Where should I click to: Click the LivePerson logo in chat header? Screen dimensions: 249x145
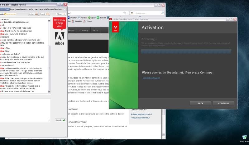point(10,14)
